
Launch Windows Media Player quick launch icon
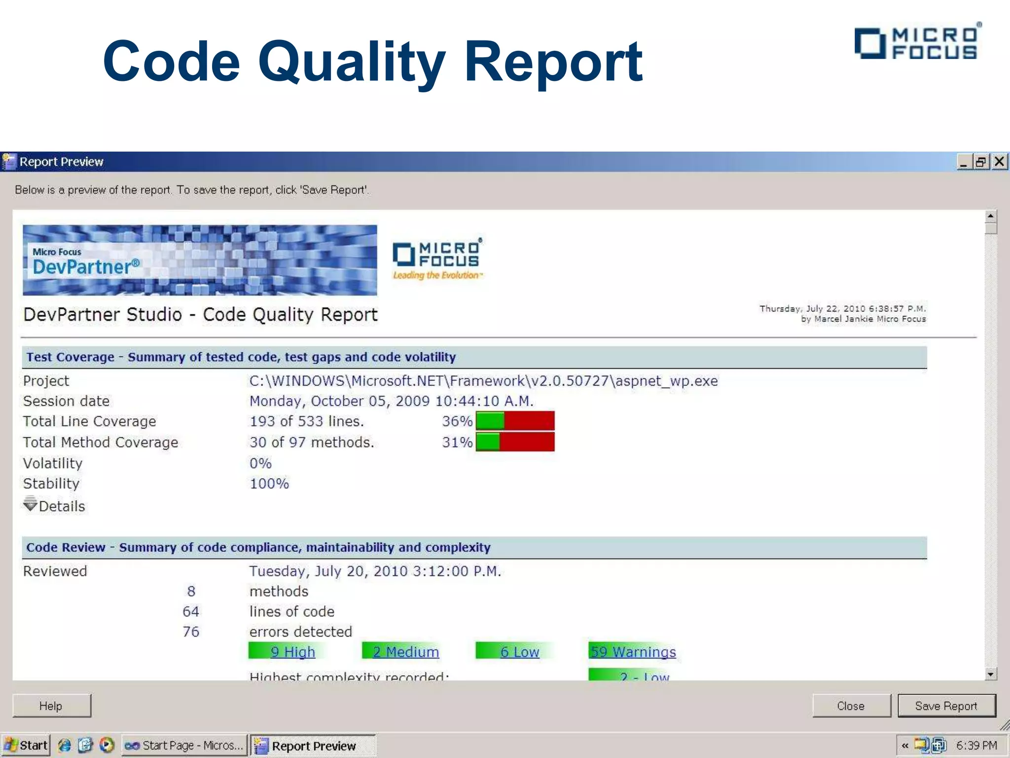[x=107, y=745]
